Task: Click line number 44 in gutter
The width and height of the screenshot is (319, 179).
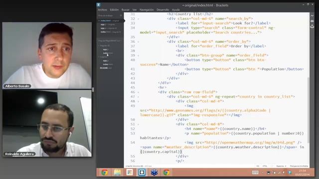Action: [133, 83]
